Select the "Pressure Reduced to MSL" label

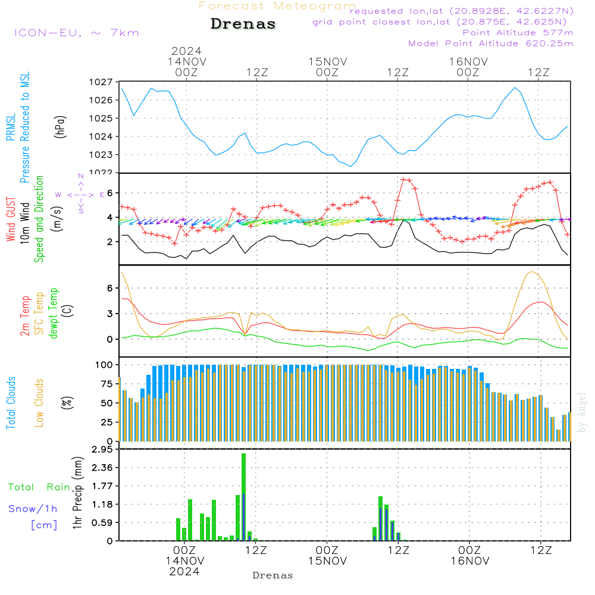(24, 127)
